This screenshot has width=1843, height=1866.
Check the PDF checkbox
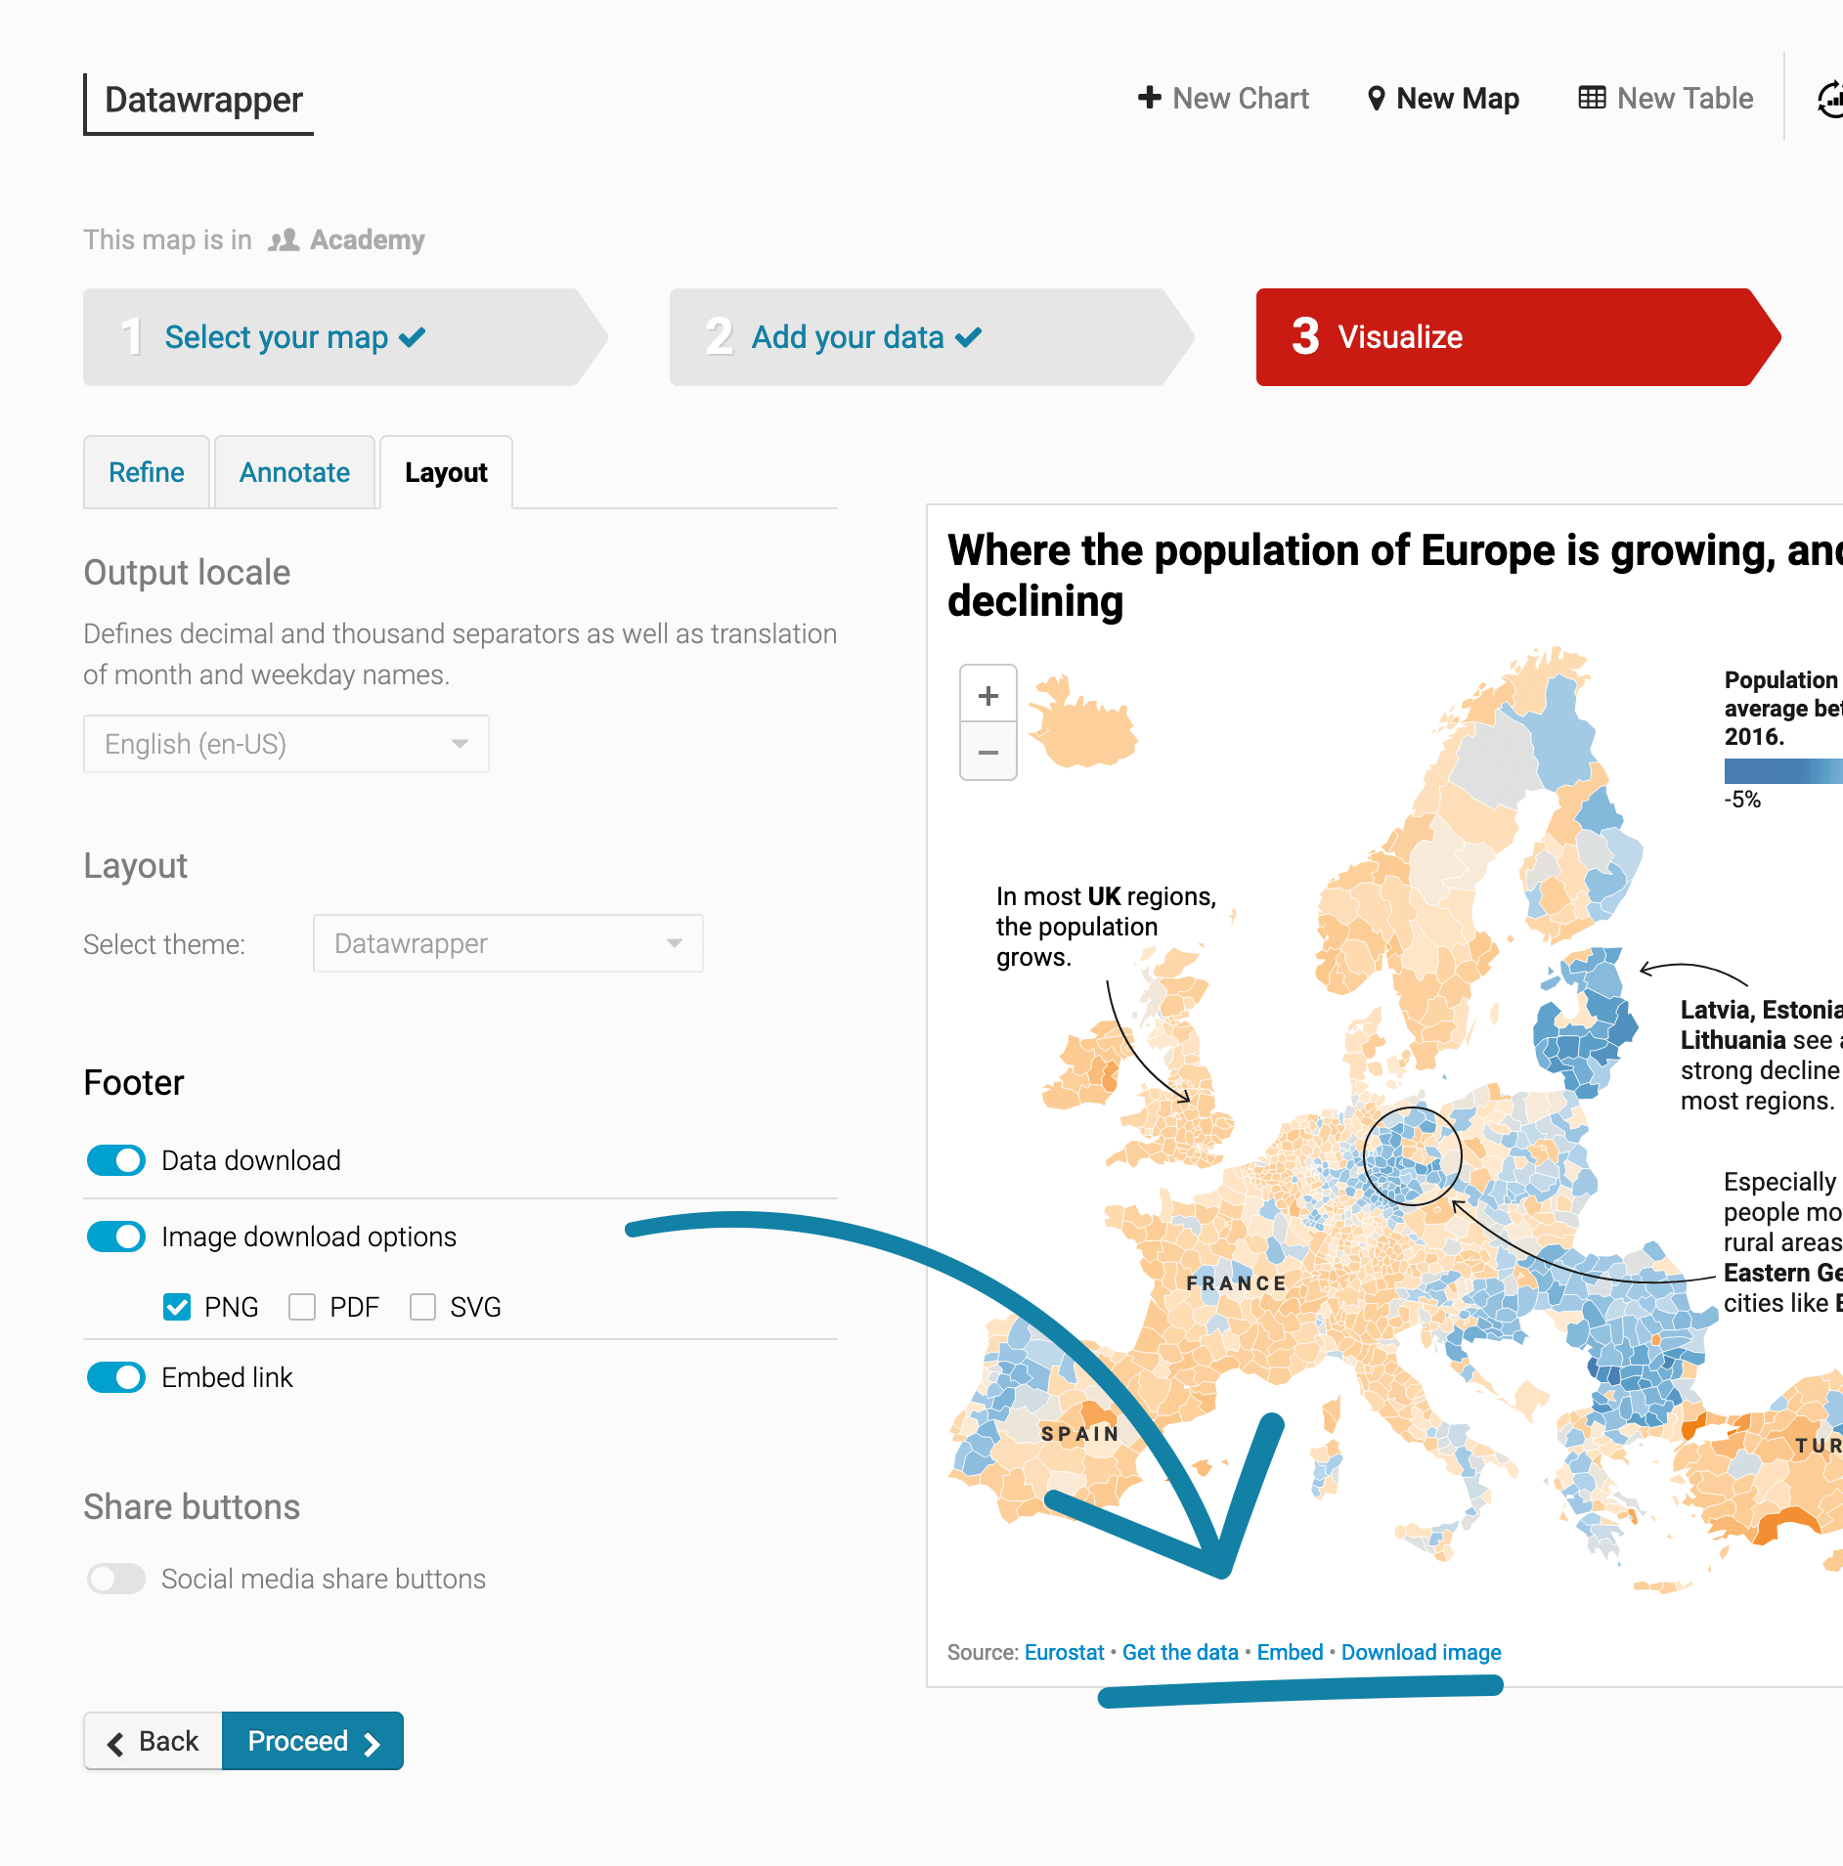tap(302, 1307)
